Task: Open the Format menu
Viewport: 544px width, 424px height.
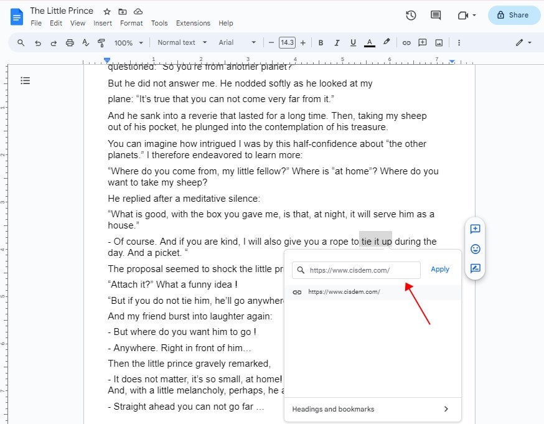Action: tap(131, 22)
